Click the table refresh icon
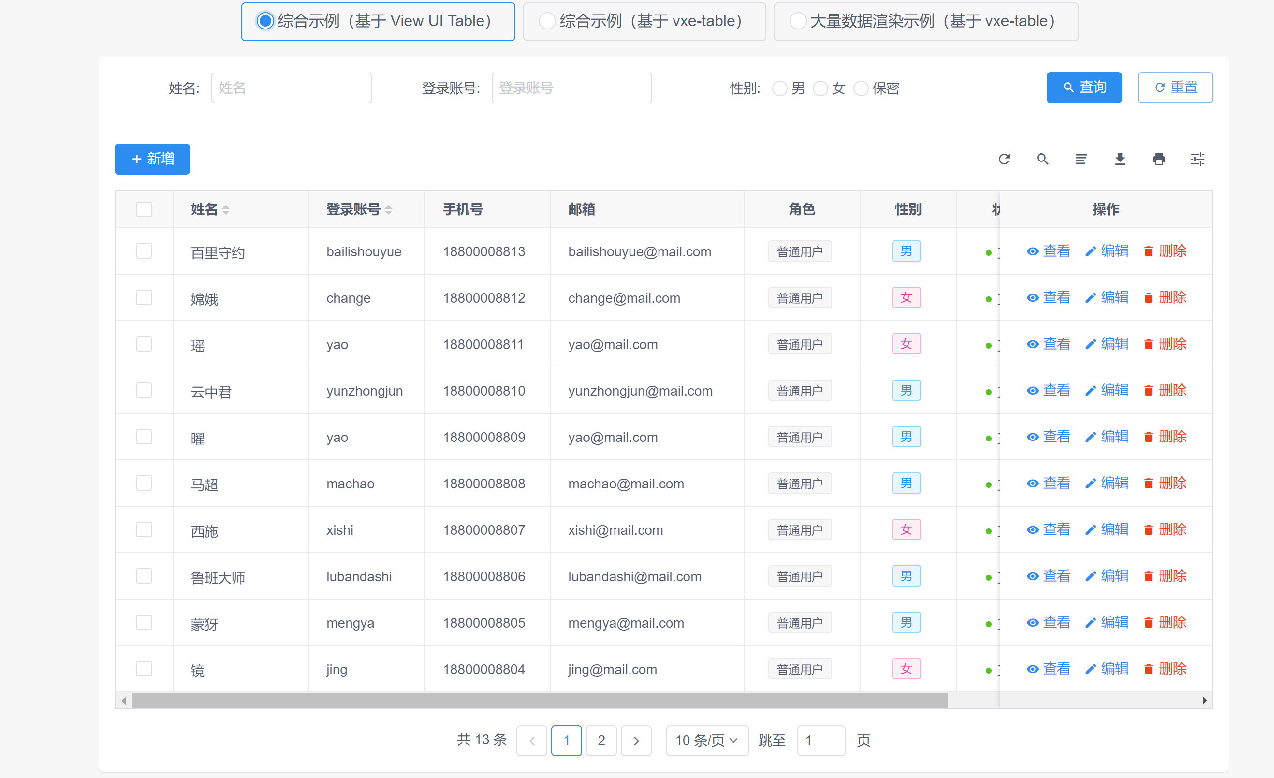This screenshot has height=778, width=1274. [1004, 159]
